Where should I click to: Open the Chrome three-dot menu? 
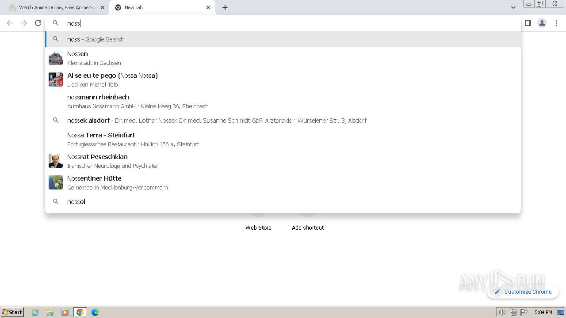[x=557, y=23]
